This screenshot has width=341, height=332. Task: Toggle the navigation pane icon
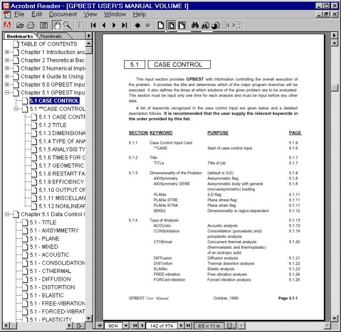pyautogui.click(x=44, y=25)
